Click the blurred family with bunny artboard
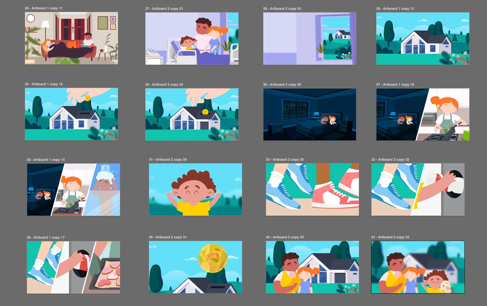 [x=418, y=267]
